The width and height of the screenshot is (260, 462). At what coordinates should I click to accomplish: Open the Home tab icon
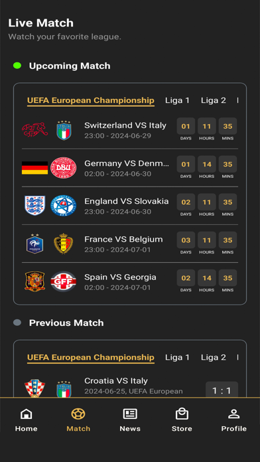coord(27,414)
